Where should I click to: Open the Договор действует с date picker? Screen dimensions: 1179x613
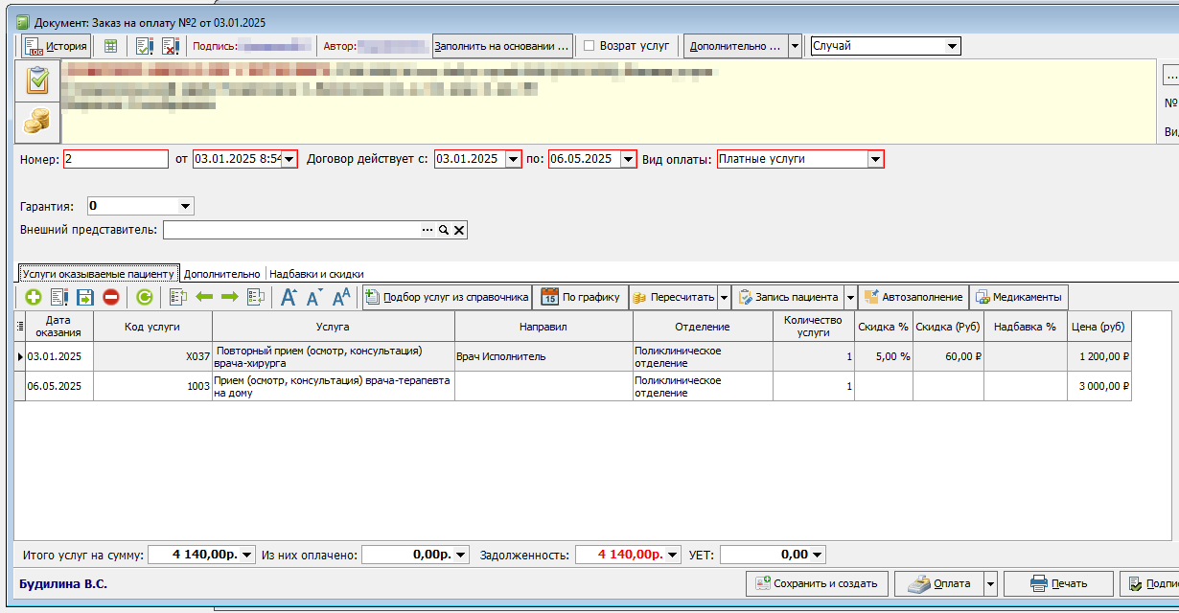point(513,159)
